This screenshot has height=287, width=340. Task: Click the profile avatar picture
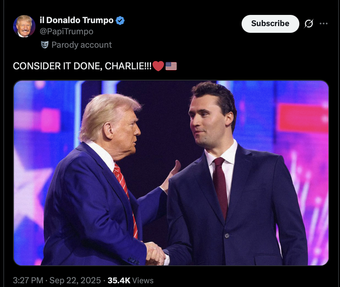(24, 26)
